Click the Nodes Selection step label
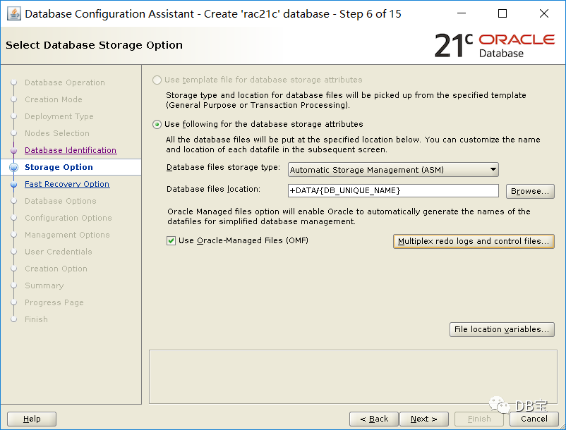This screenshot has height=430, width=566. click(x=57, y=133)
